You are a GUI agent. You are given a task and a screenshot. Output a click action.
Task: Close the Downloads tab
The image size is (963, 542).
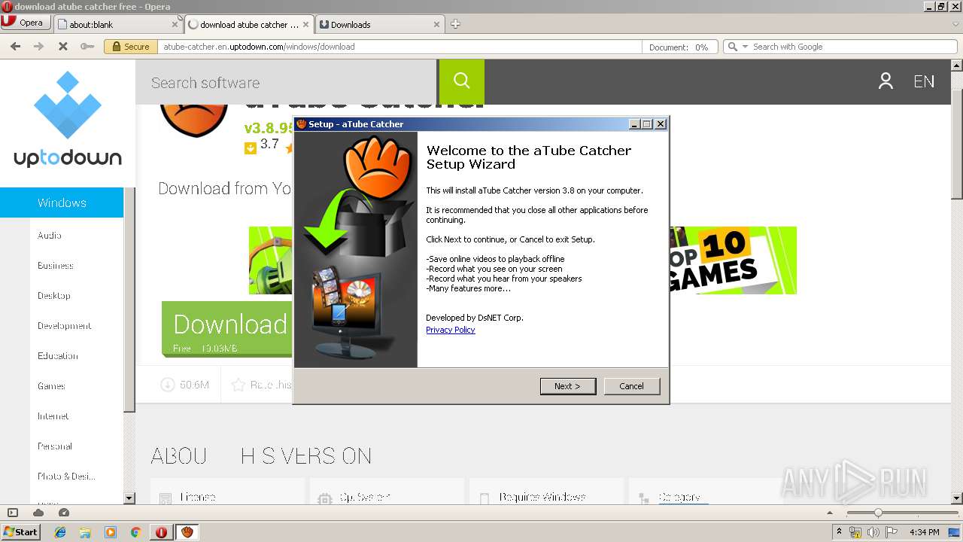click(x=436, y=24)
